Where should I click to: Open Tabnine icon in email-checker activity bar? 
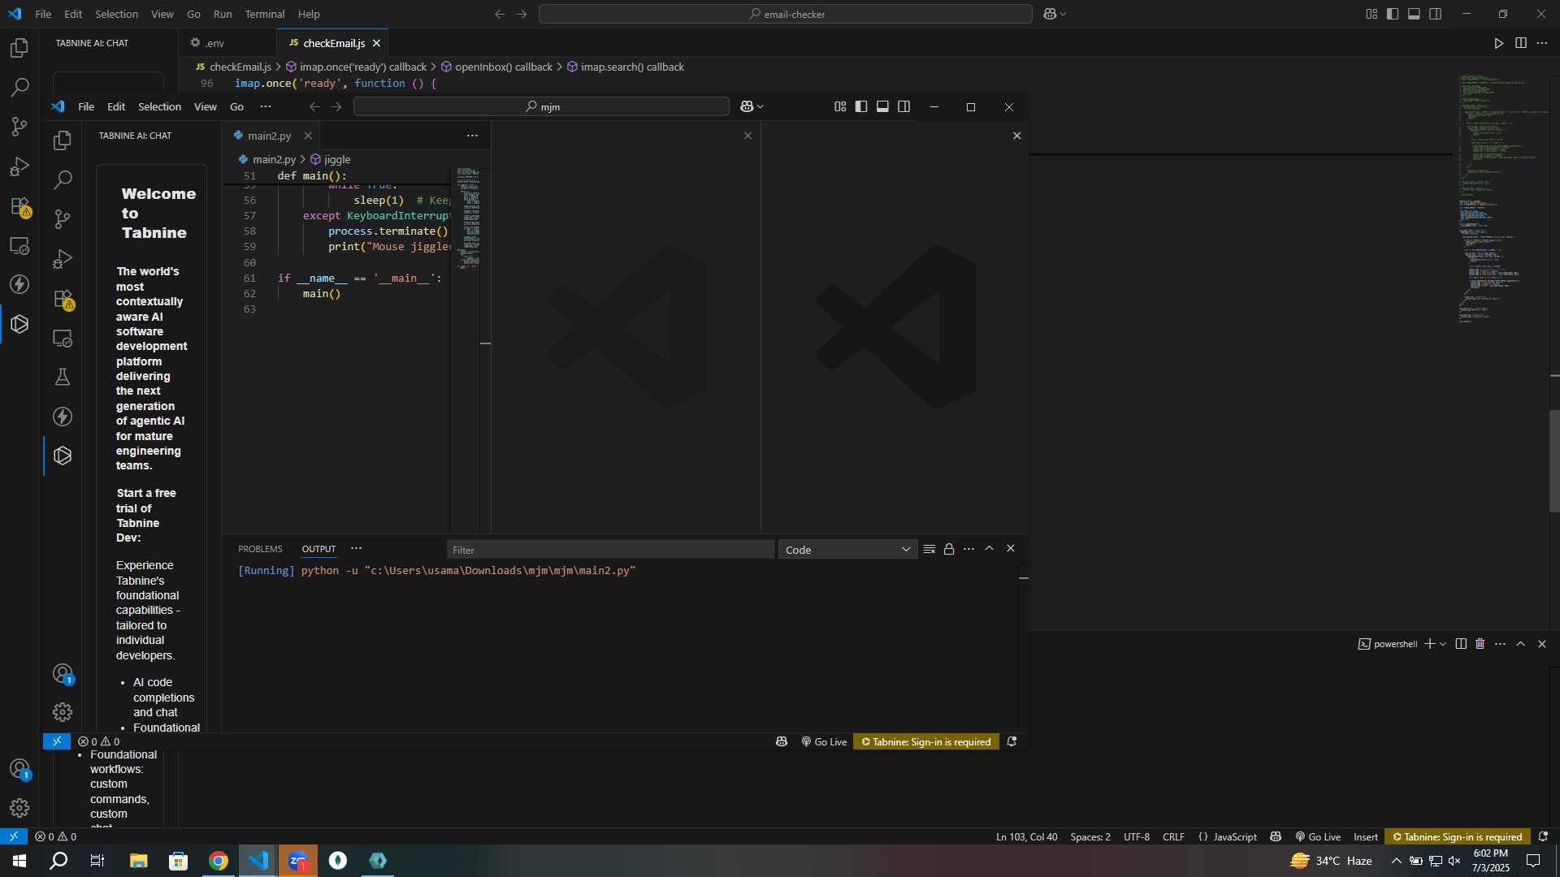[19, 325]
